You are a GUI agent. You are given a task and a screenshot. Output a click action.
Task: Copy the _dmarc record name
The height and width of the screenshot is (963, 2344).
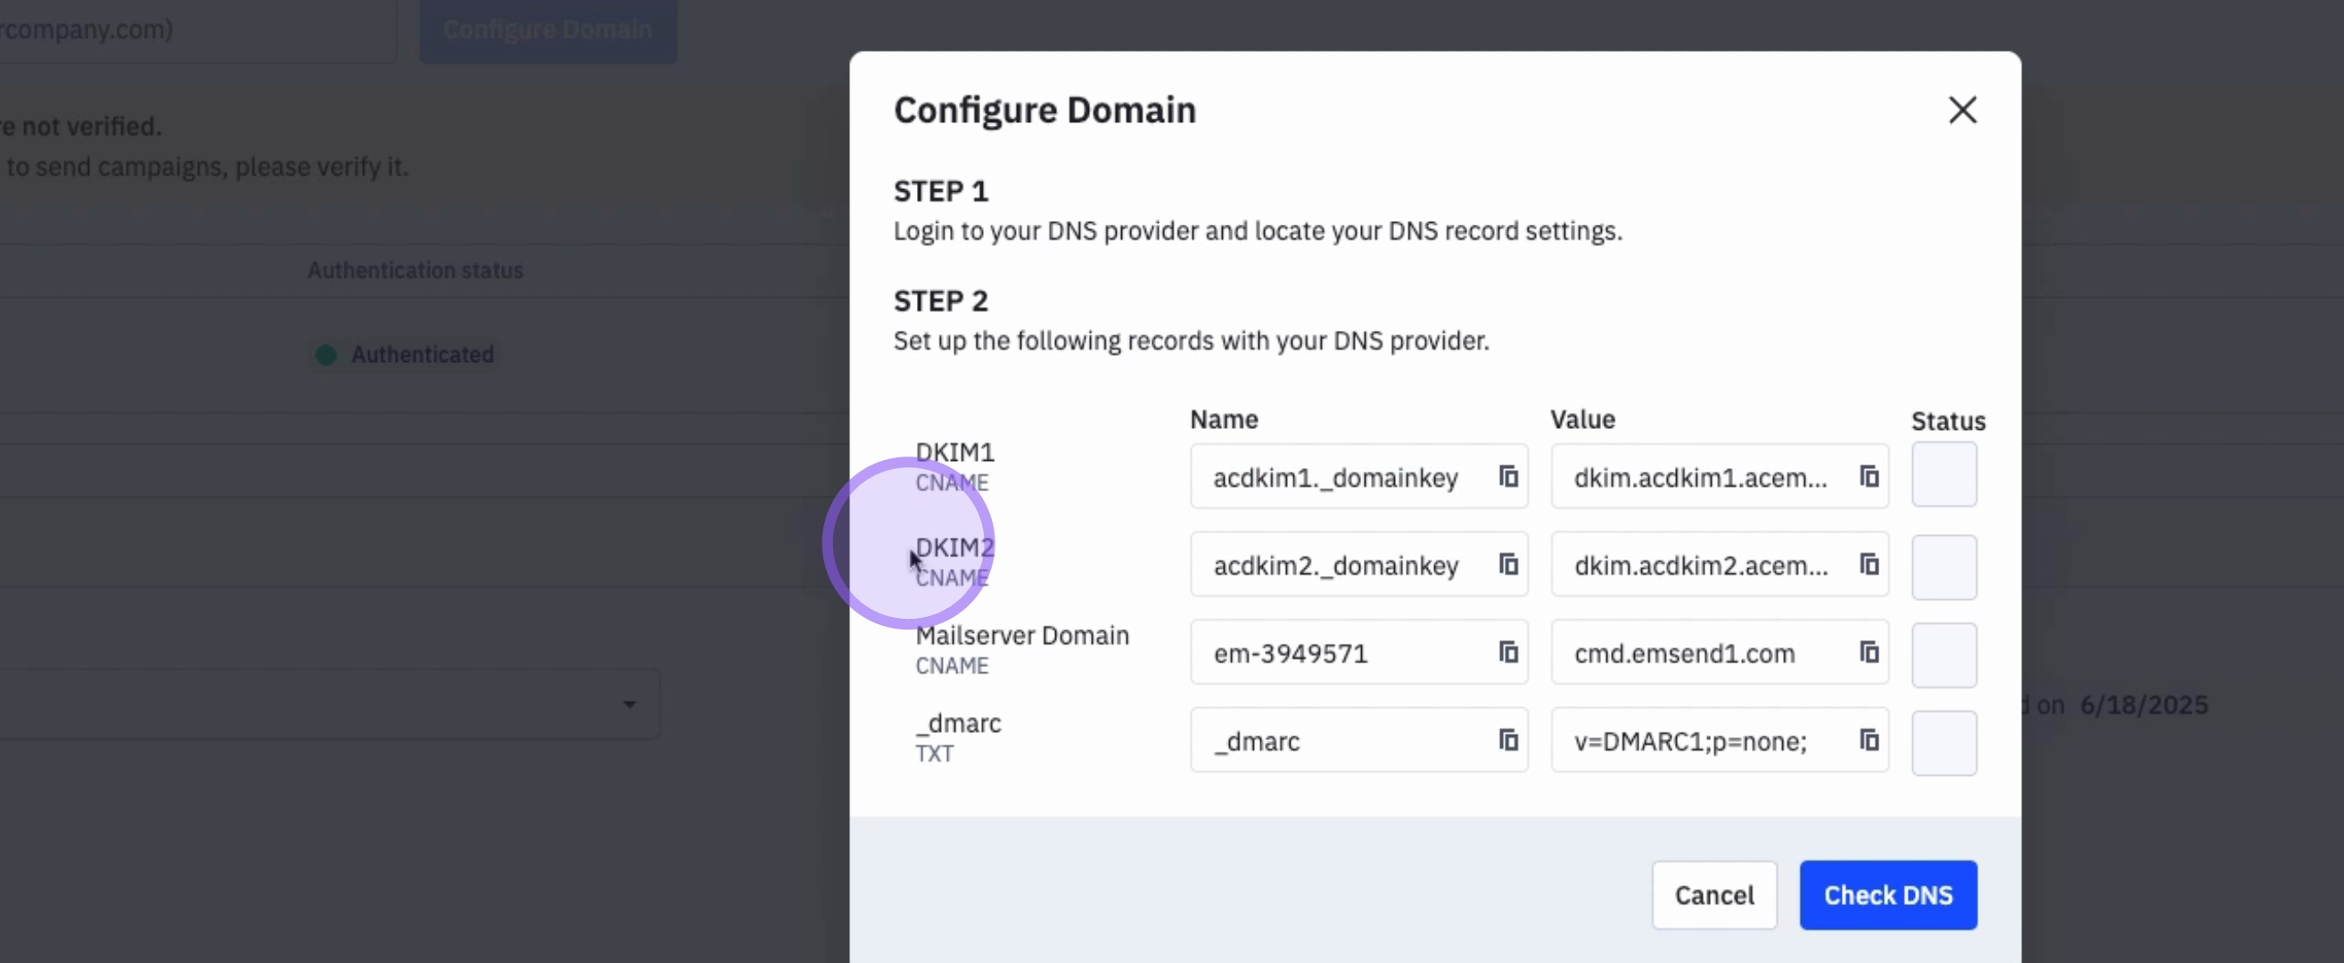pyautogui.click(x=1507, y=740)
